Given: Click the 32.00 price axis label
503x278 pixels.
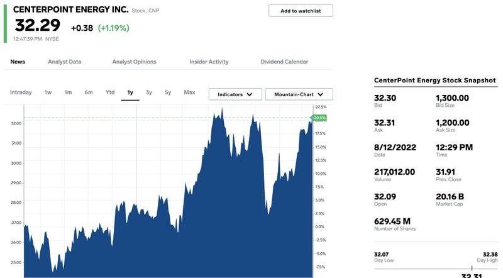Looking at the screenshot, I should [x=16, y=123].
